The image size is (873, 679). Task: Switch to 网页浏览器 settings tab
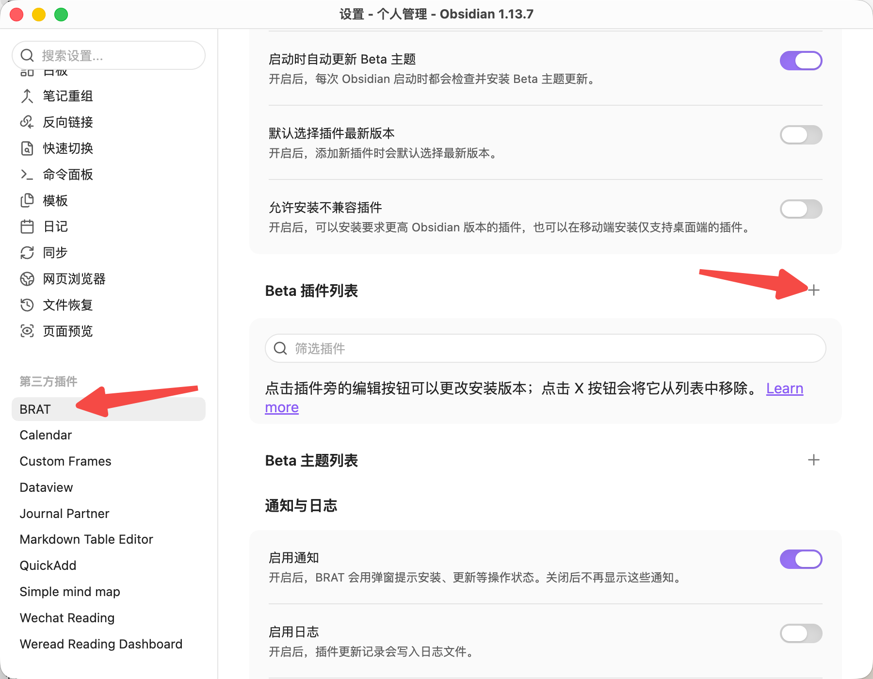click(x=109, y=279)
